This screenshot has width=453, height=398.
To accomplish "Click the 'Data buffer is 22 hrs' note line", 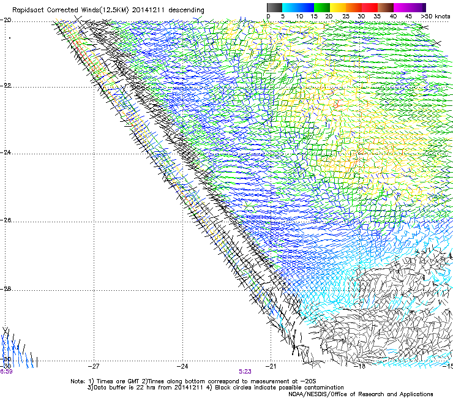I will (215, 388).
